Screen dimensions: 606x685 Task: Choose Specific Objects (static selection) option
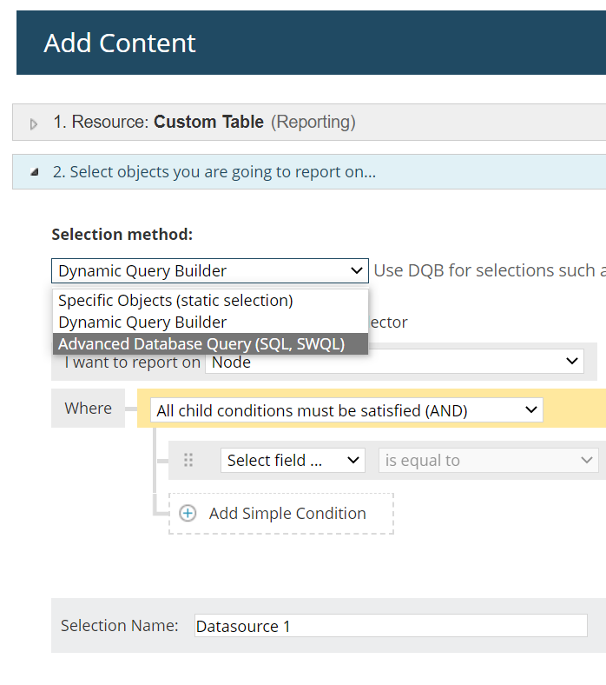[175, 301]
